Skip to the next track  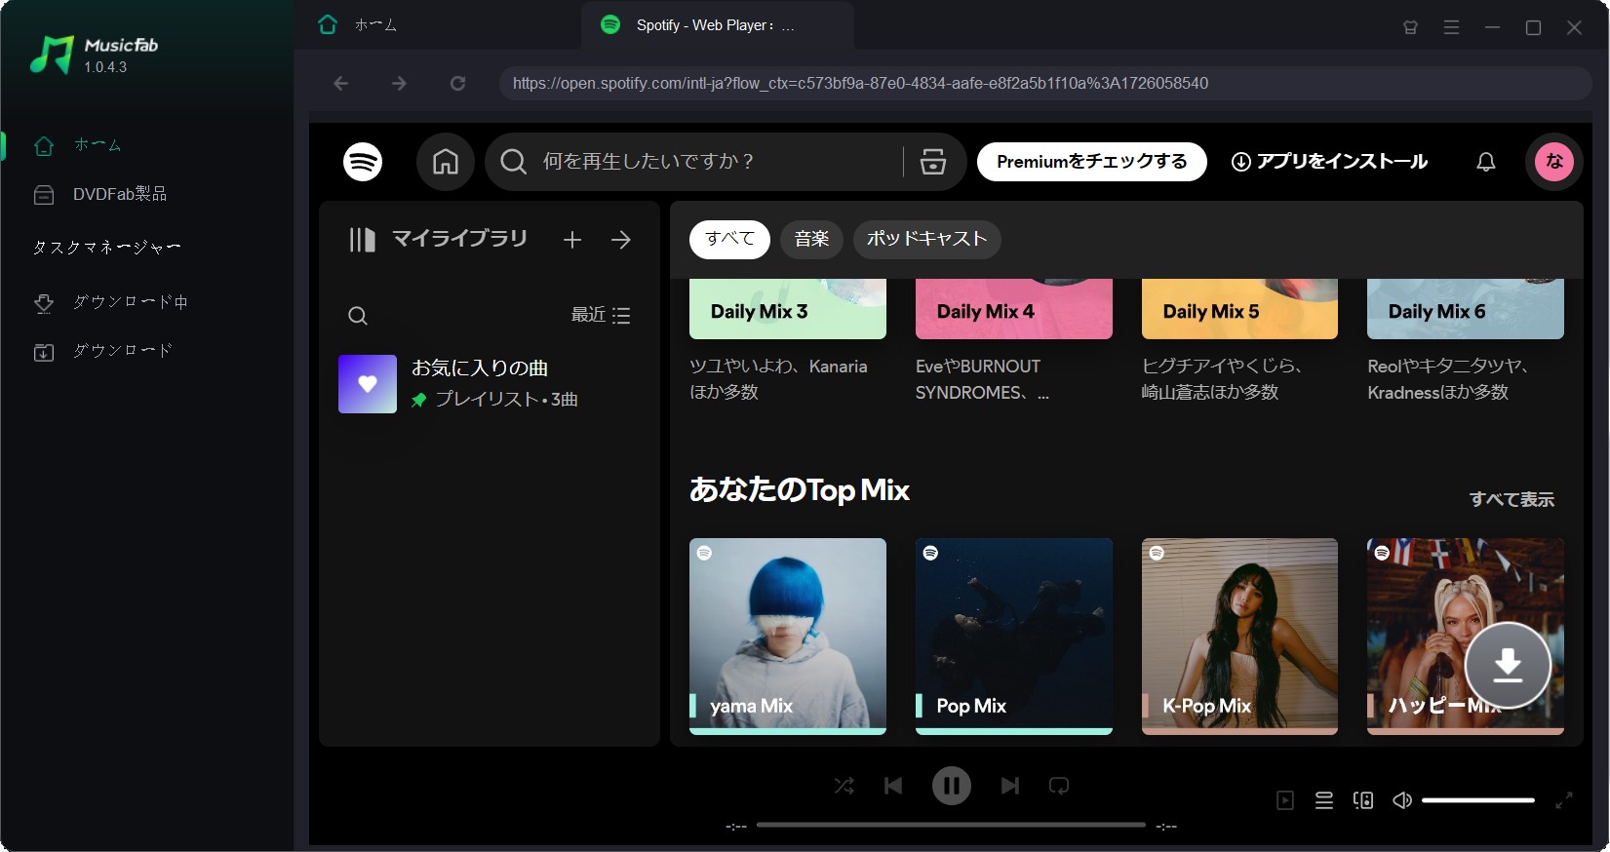[1010, 786]
